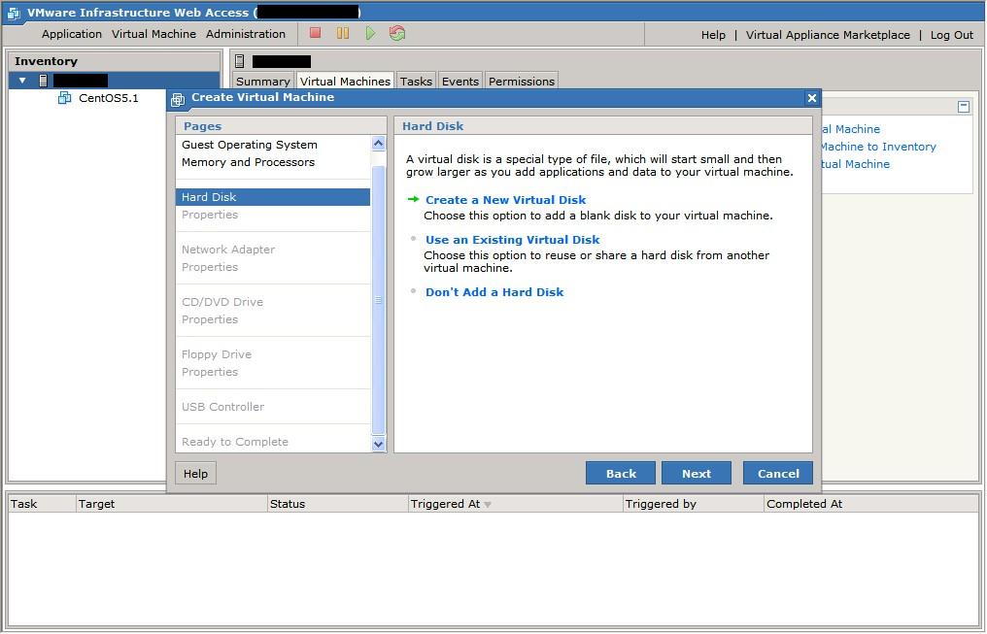Click the Log Out link

952,35
